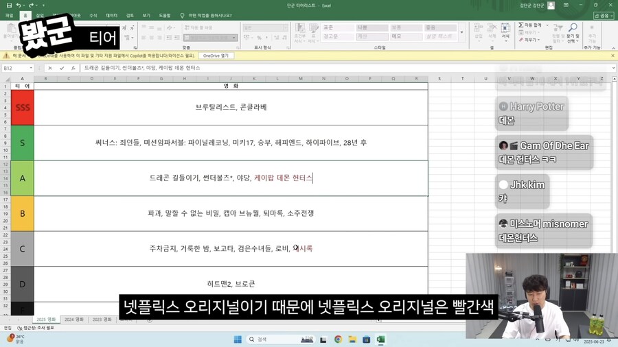
Task: Switch to the 데이터 ribbon tab
Action: tap(111, 15)
